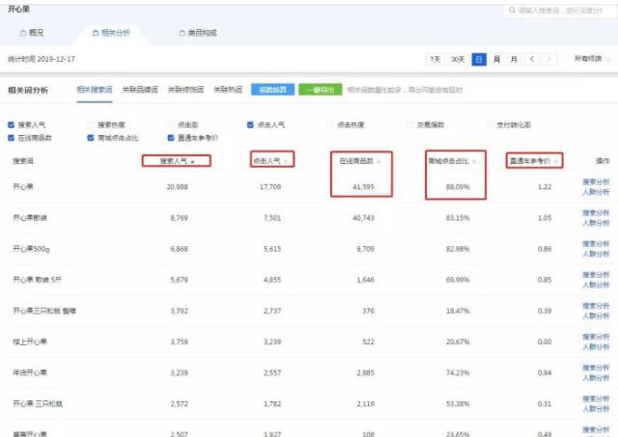Viewport: 618px width, 437px height.
Task: Open 人群分析 for the 开心果 row
Action: tap(596, 192)
